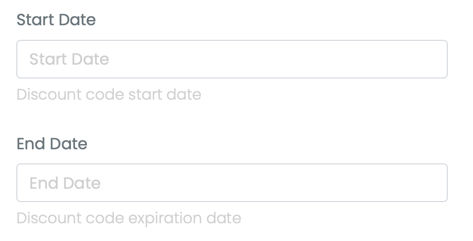Viewport: 473px width, 241px height.
Task: Activate the field above 'Discount code expiration date'
Action: (x=232, y=183)
